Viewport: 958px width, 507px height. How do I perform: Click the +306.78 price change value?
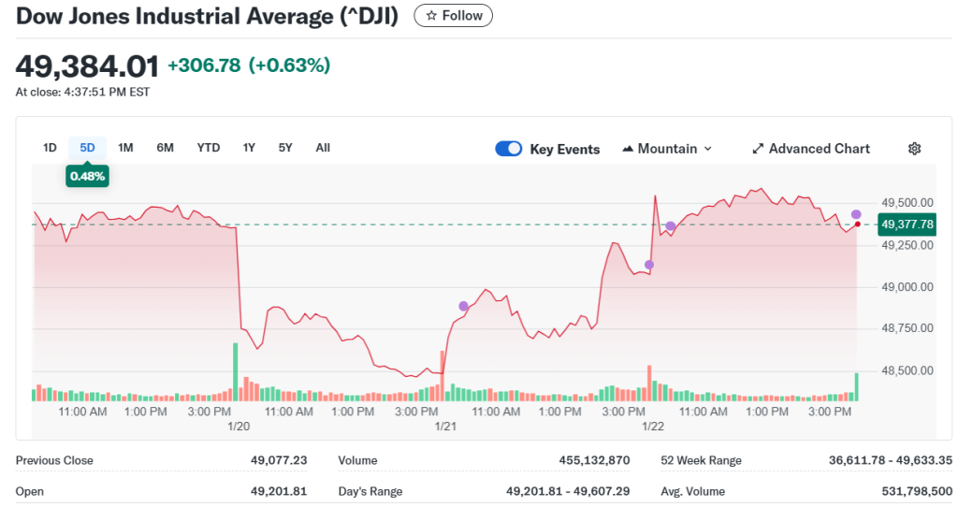point(204,65)
